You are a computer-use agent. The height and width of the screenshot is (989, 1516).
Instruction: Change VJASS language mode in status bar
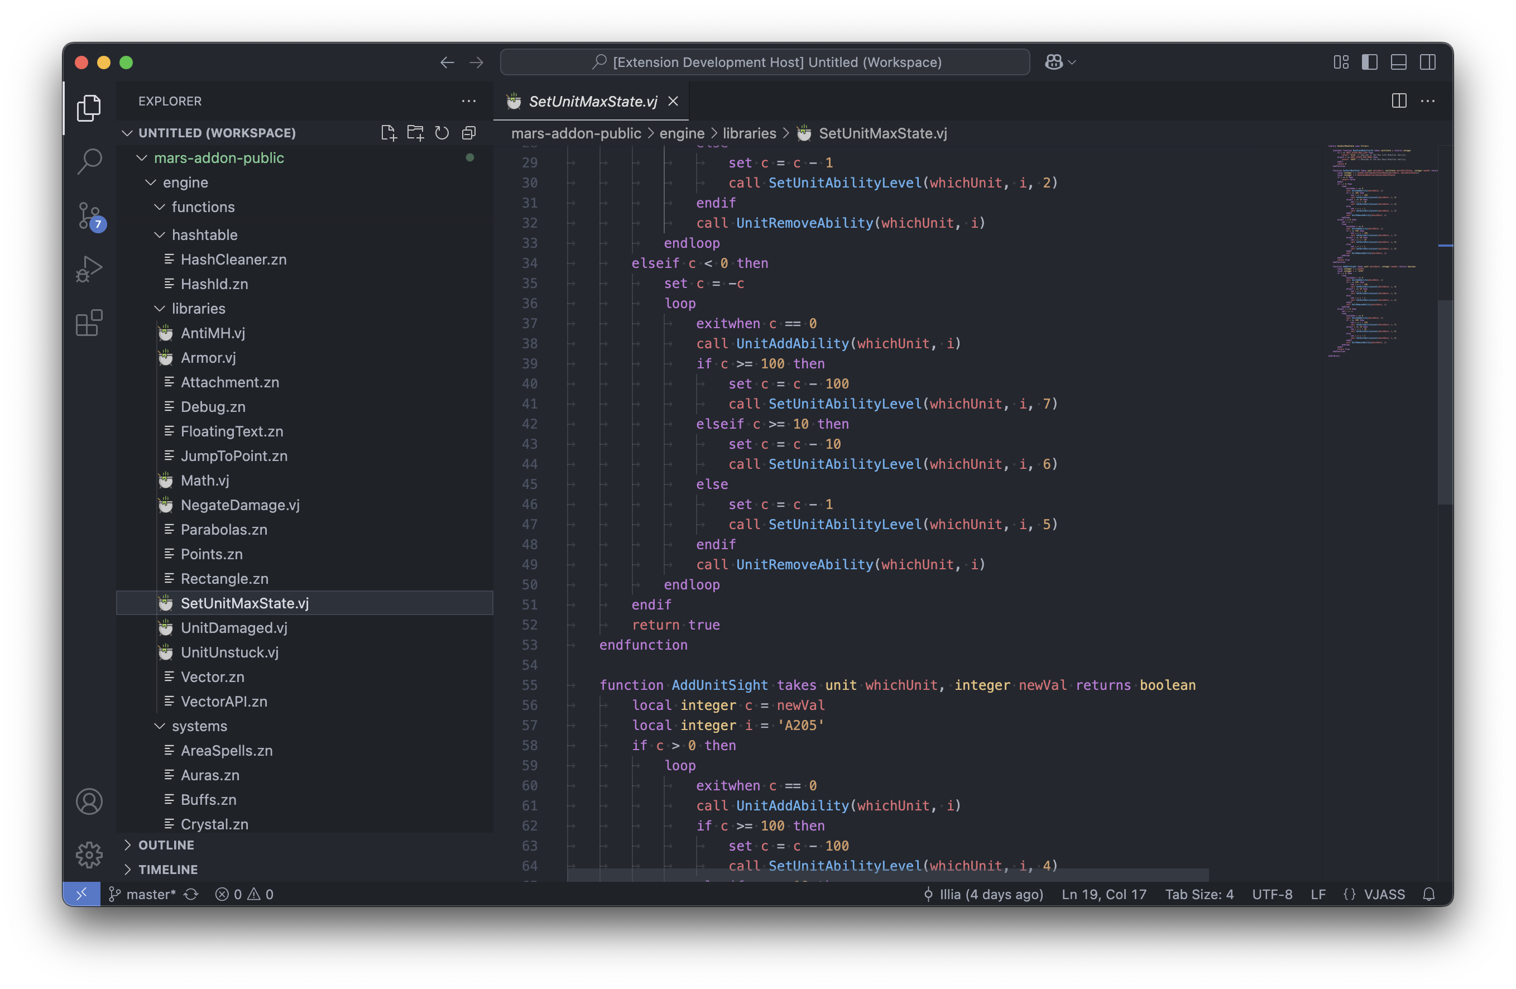[x=1384, y=894]
